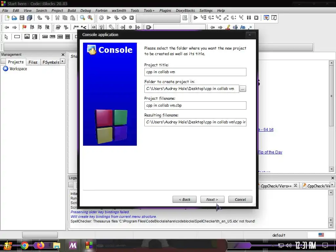
Task: Click the Build gear icon
Action: tap(101, 18)
